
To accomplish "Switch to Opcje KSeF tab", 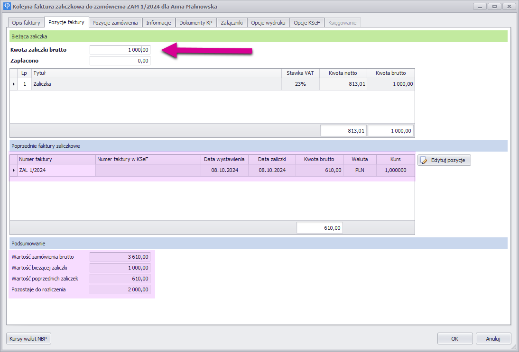I will point(307,22).
